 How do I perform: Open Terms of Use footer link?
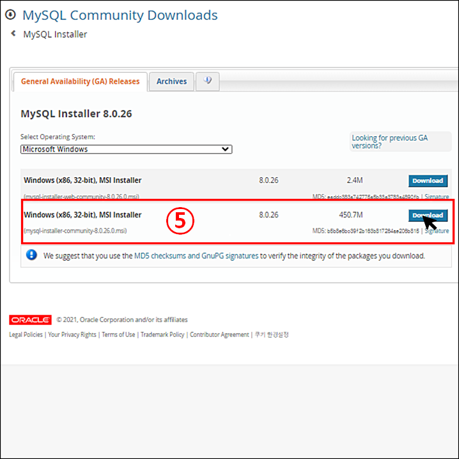[x=118, y=334]
